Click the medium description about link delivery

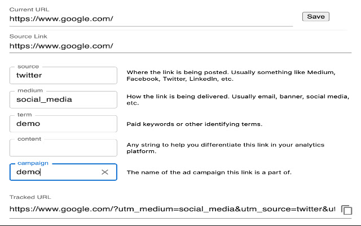pos(238,99)
